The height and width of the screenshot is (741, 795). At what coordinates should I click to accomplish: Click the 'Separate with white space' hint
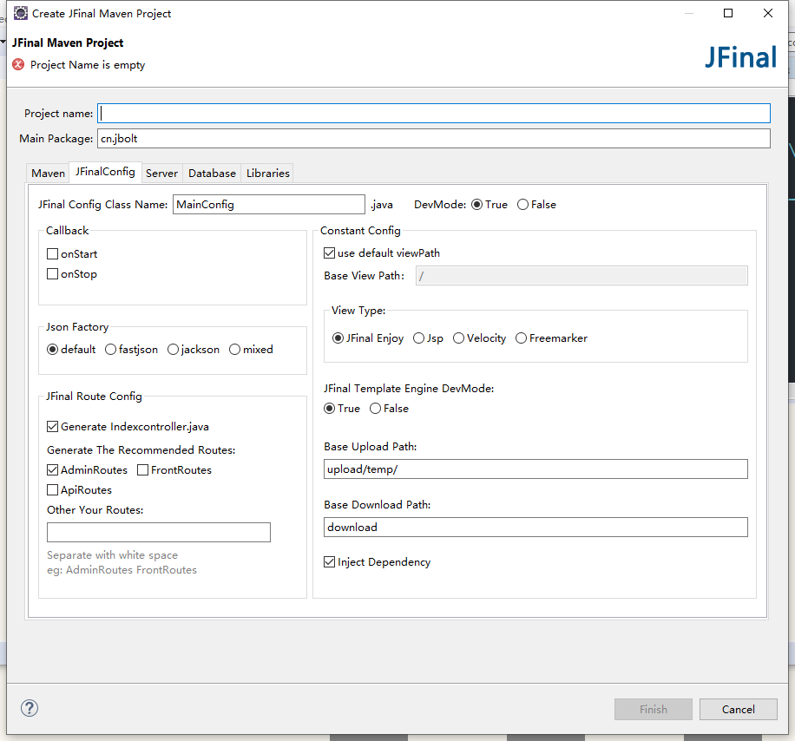(x=112, y=555)
